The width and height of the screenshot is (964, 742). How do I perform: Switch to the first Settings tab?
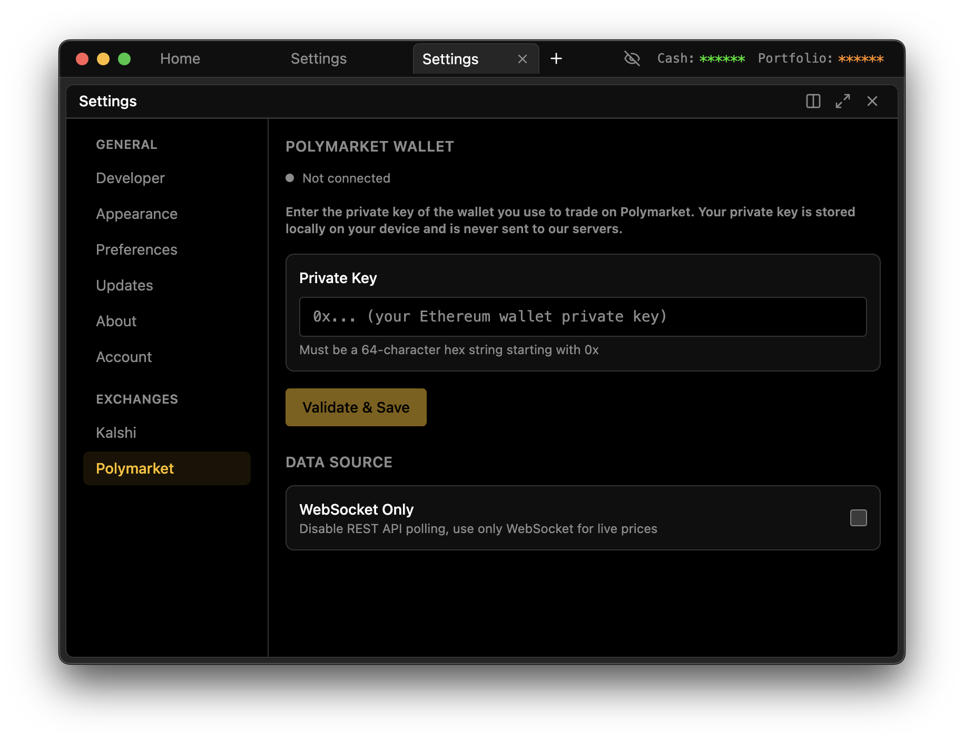click(318, 58)
